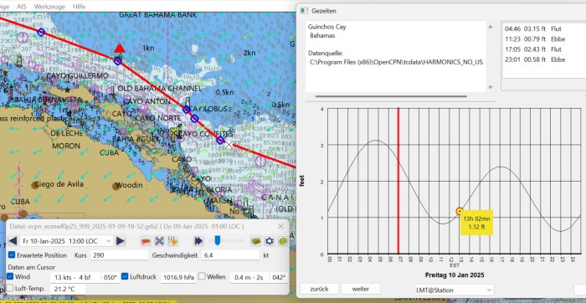Click the cursor data selection icon
The height and width of the screenshot is (303, 586).
click(173, 241)
